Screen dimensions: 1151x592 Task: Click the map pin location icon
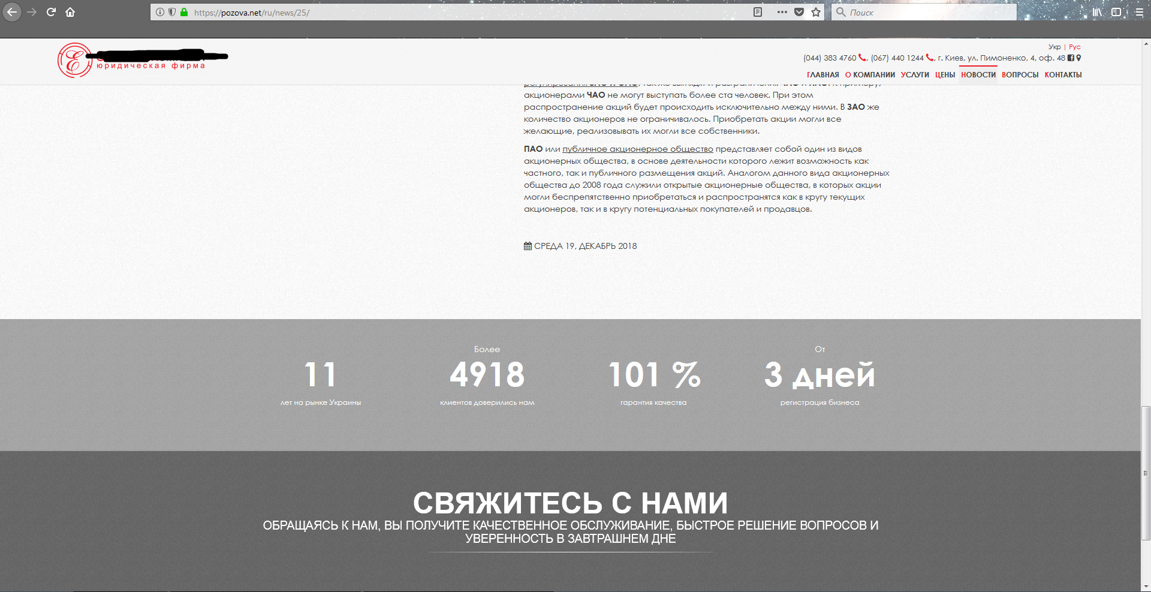(x=1078, y=58)
